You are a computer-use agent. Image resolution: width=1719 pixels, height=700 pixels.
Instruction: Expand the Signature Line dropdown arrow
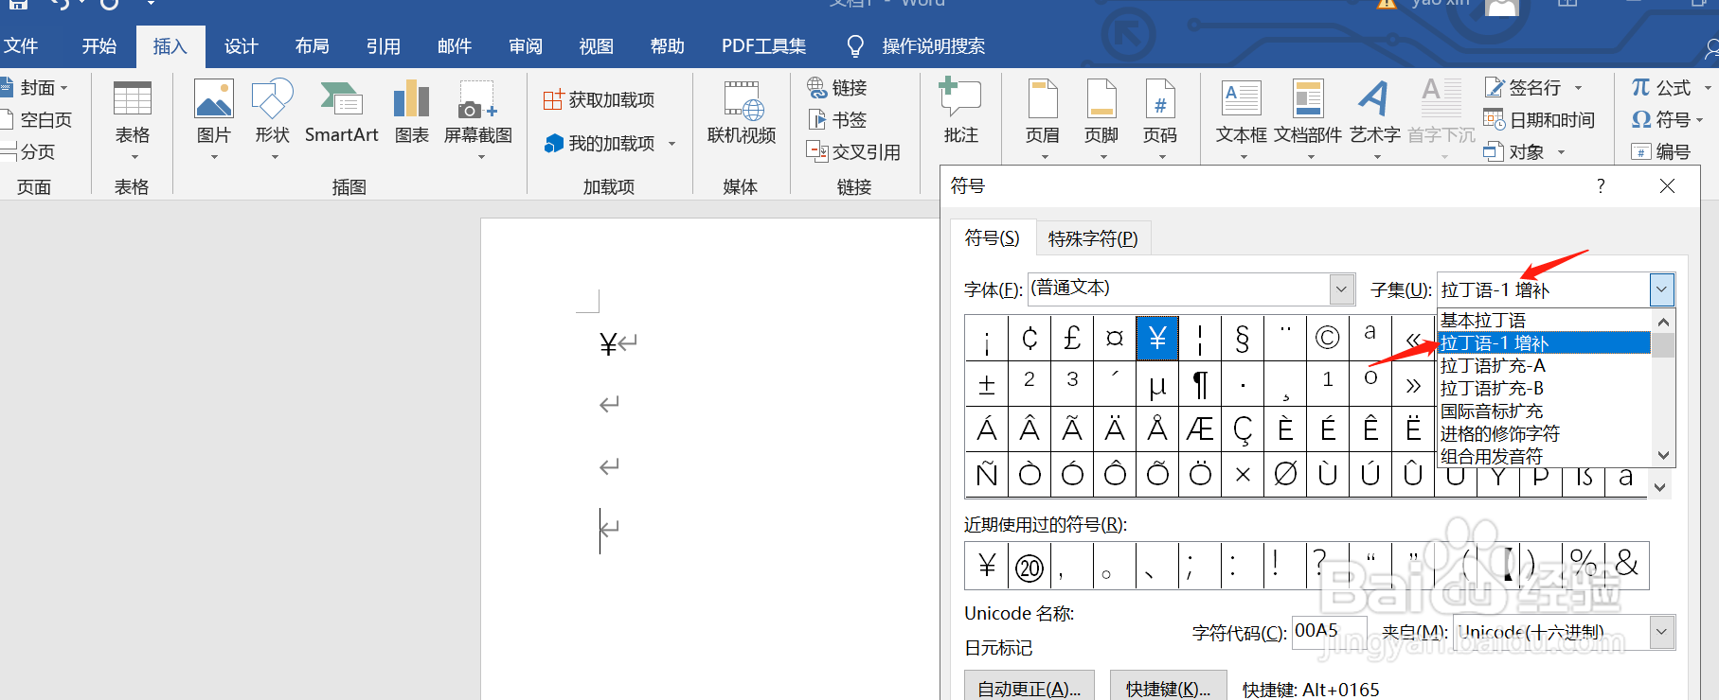[1578, 88]
